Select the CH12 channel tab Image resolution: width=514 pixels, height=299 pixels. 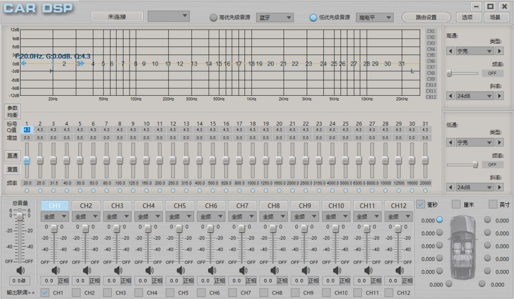point(399,205)
